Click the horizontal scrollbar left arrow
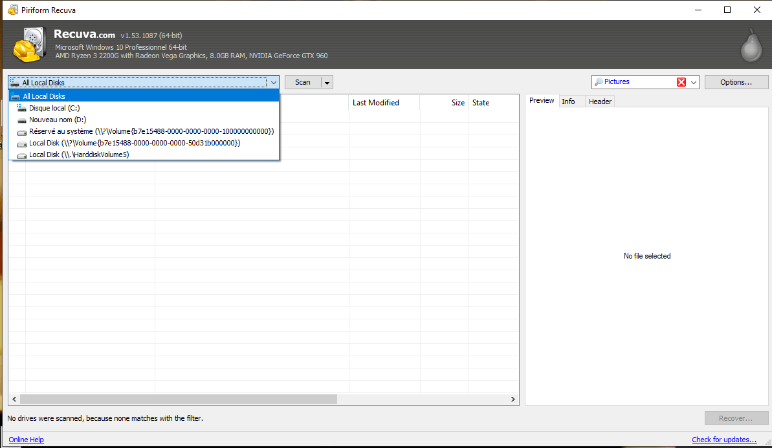772x448 pixels. click(x=14, y=400)
